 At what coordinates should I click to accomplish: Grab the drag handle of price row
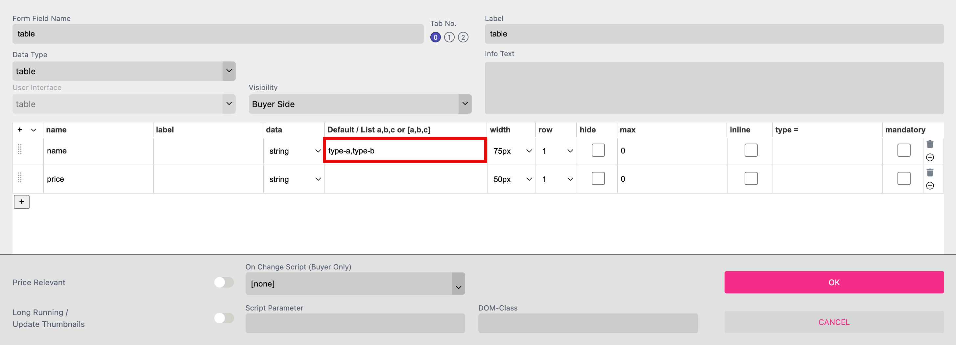pyautogui.click(x=20, y=177)
